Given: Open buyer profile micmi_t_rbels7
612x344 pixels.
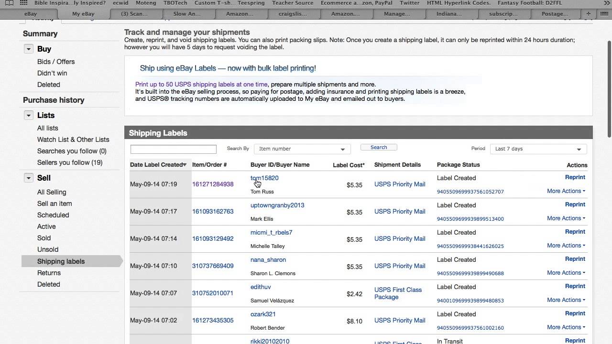Looking at the screenshot, I should (x=271, y=233).
